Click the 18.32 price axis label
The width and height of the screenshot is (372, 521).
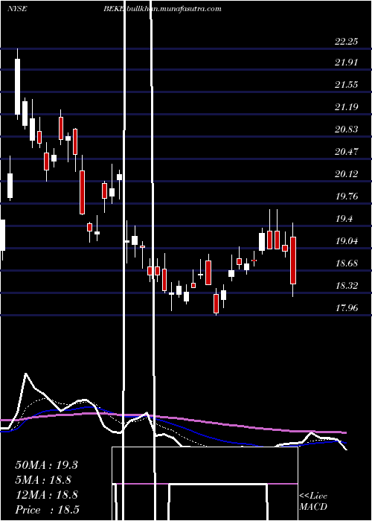(x=346, y=286)
